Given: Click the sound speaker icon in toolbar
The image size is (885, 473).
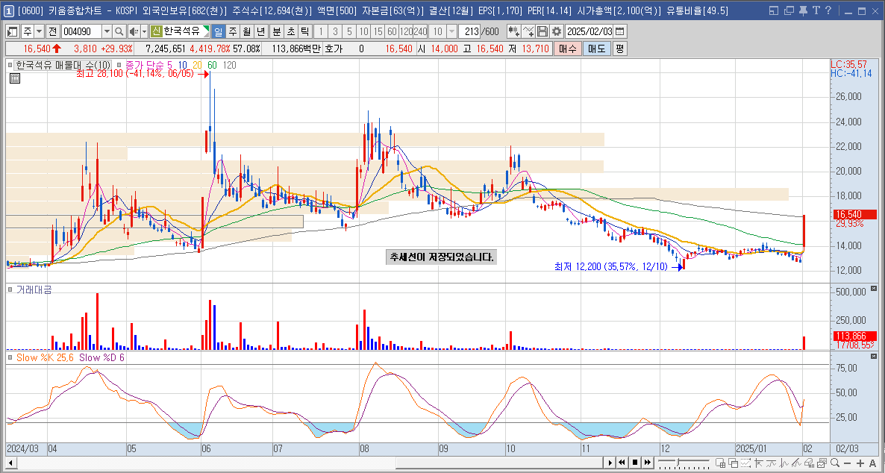Looking at the screenshot, I should point(134,31).
